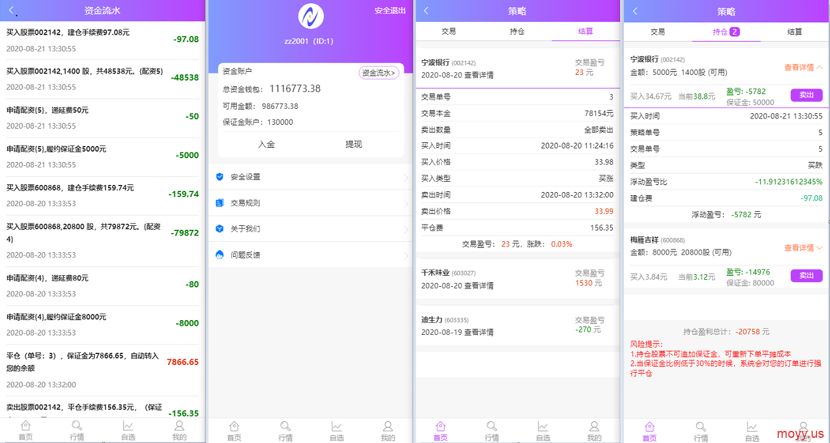
Task: Click the 问题反馈 icon
Action: tap(220, 255)
